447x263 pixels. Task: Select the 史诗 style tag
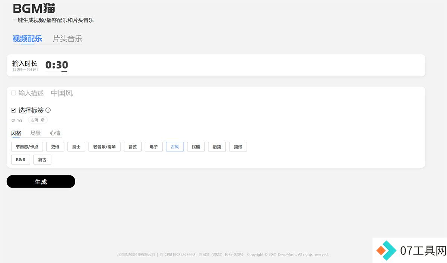[55, 147]
